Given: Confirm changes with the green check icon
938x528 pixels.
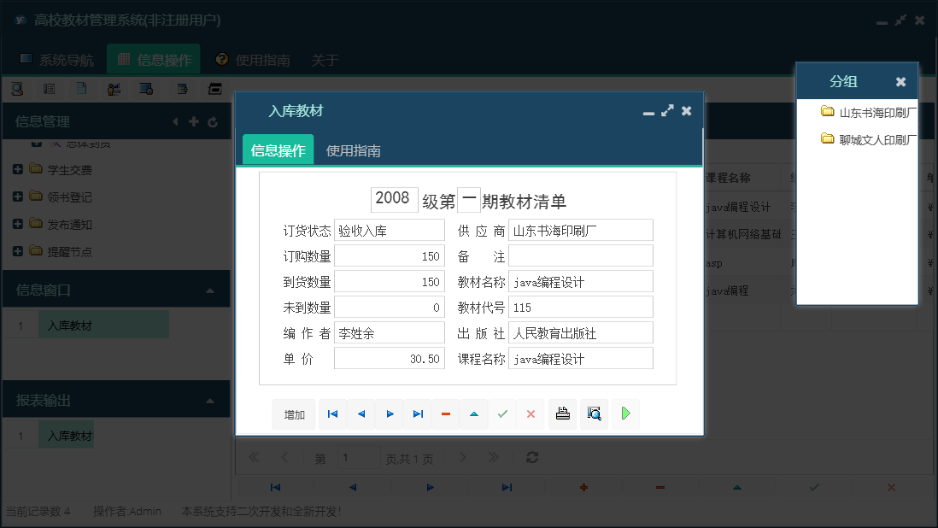Looking at the screenshot, I should coord(503,414).
